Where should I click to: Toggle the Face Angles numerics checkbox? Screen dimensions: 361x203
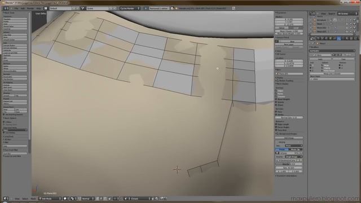[x=276, y=127]
